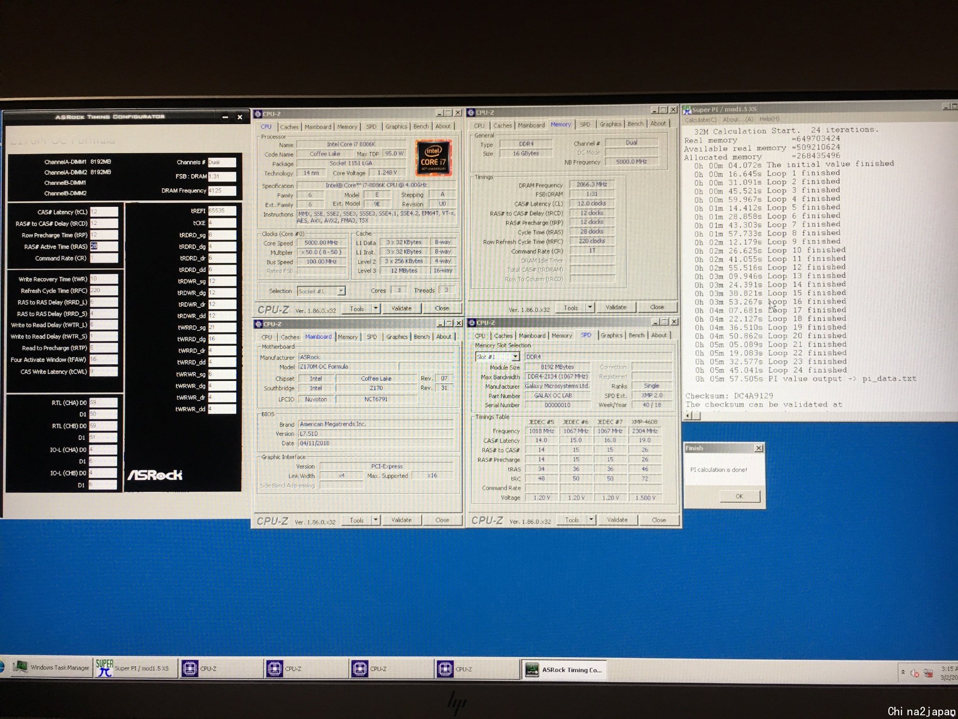958x719 pixels.
Task: Switch to Memory tab in SPD window
Action: tap(561, 336)
